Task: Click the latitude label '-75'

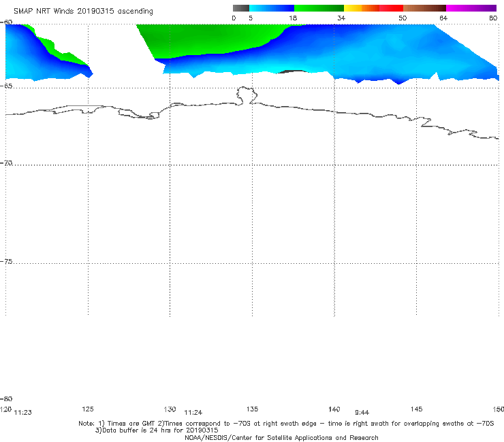Action: coord(6,261)
